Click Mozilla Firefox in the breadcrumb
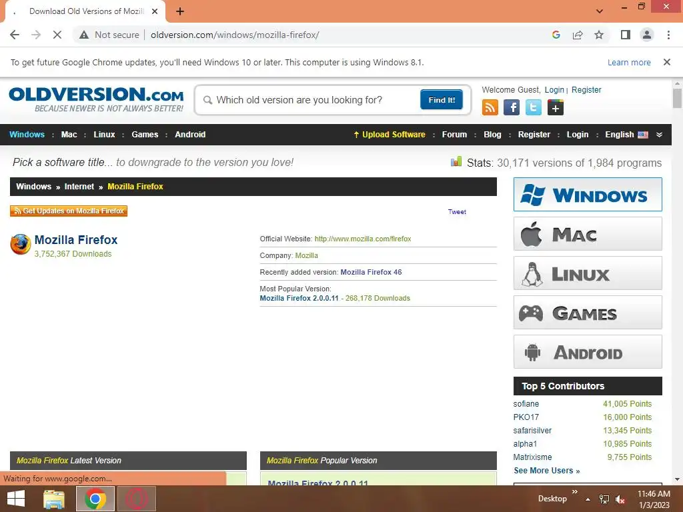The image size is (683, 512). click(135, 187)
